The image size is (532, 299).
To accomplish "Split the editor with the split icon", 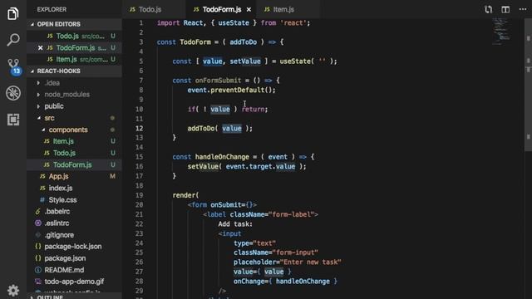I will point(505,9).
